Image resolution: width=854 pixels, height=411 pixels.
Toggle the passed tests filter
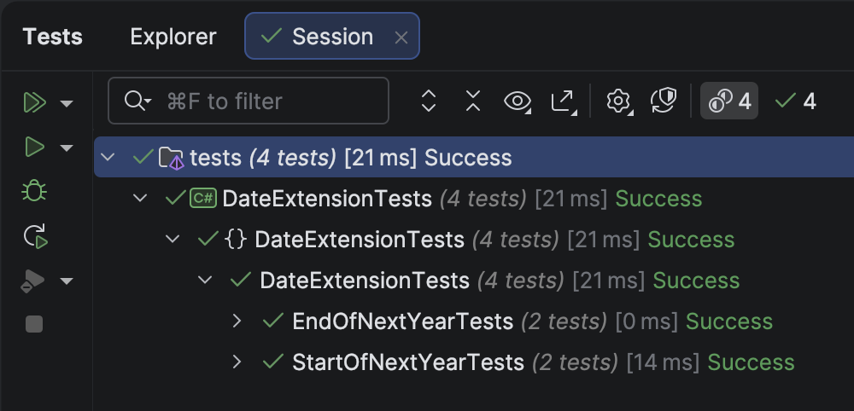pos(796,101)
